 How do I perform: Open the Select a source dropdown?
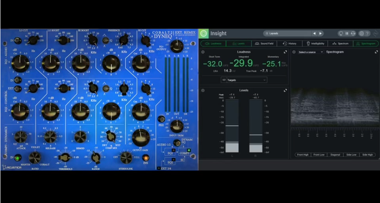pyautogui.click(x=311, y=52)
